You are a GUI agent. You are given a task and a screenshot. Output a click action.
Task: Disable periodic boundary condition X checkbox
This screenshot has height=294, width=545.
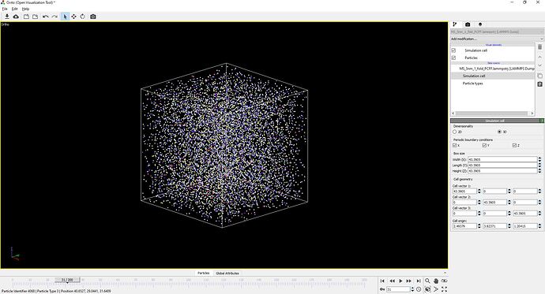pyautogui.click(x=455, y=145)
